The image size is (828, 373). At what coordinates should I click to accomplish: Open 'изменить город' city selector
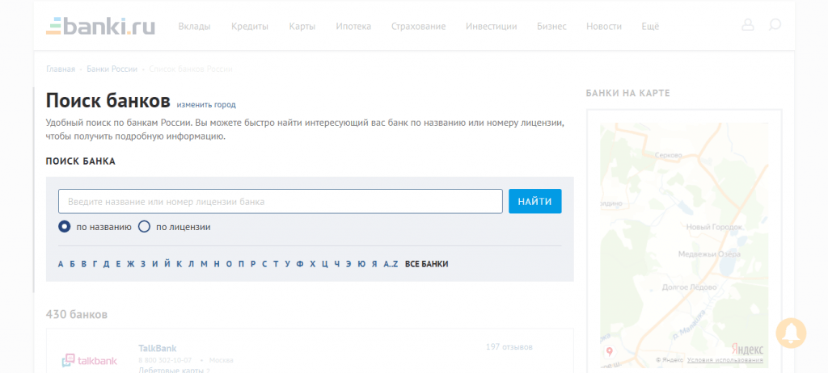[206, 105]
